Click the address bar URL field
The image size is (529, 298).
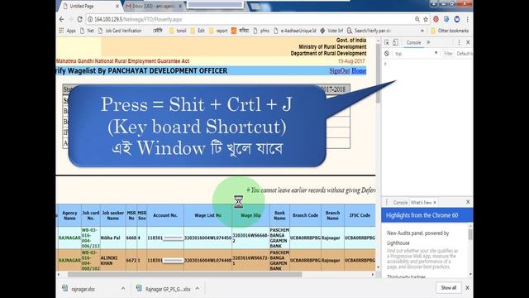[250, 20]
